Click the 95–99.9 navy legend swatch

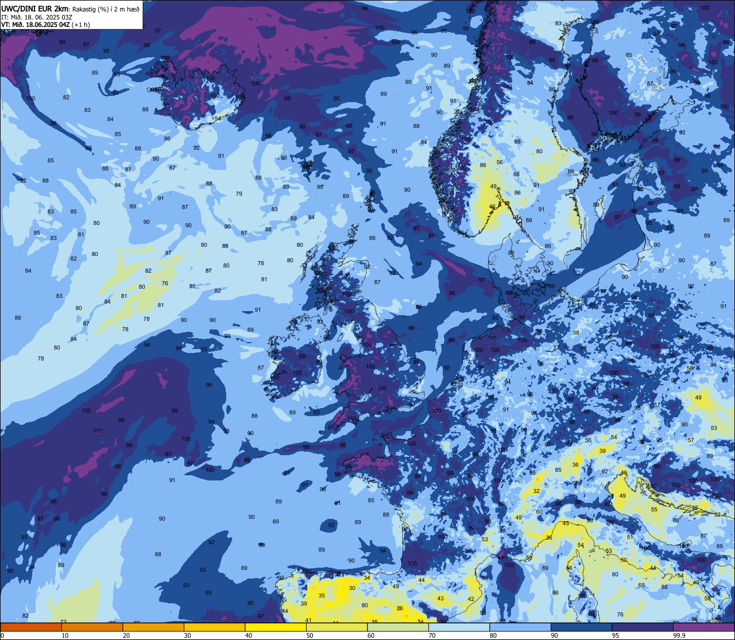(x=642, y=627)
